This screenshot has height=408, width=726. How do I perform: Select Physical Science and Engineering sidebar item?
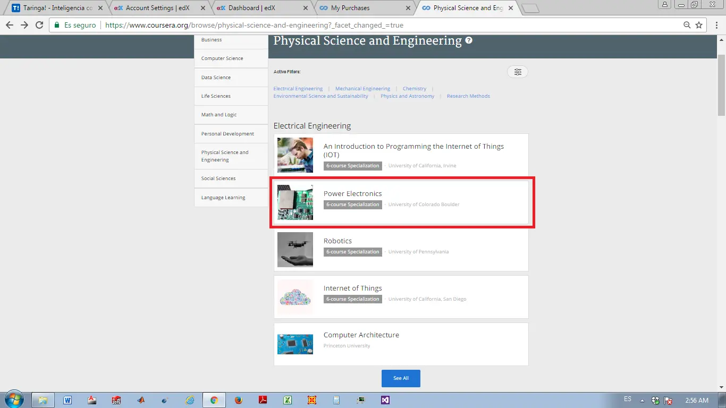[231, 156]
